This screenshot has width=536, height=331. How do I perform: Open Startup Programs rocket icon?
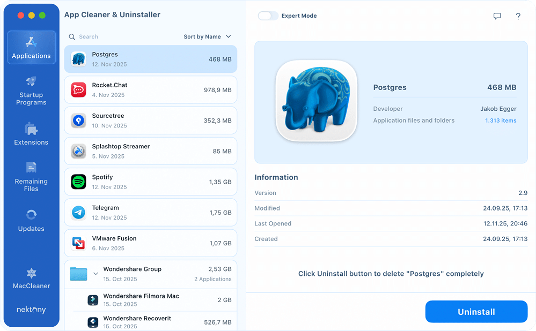point(31,91)
